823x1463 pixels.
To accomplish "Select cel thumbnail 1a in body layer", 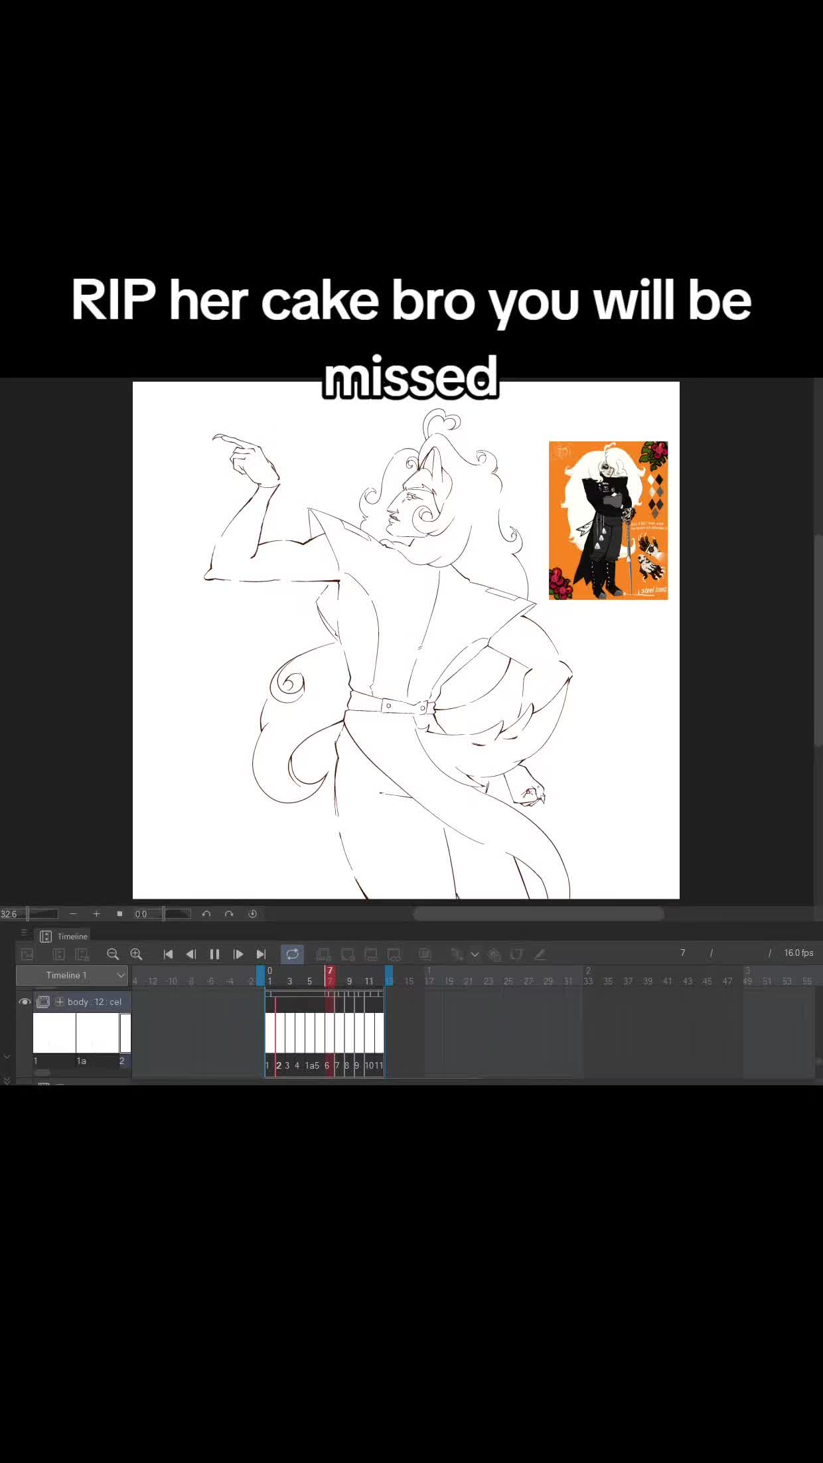I will (x=98, y=1033).
